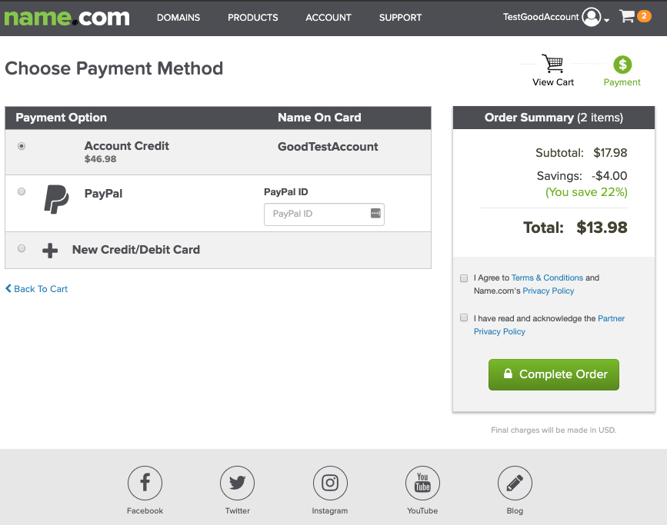Open the Blog pencil icon
Image resolution: width=667 pixels, height=525 pixels.
point(515,483)
